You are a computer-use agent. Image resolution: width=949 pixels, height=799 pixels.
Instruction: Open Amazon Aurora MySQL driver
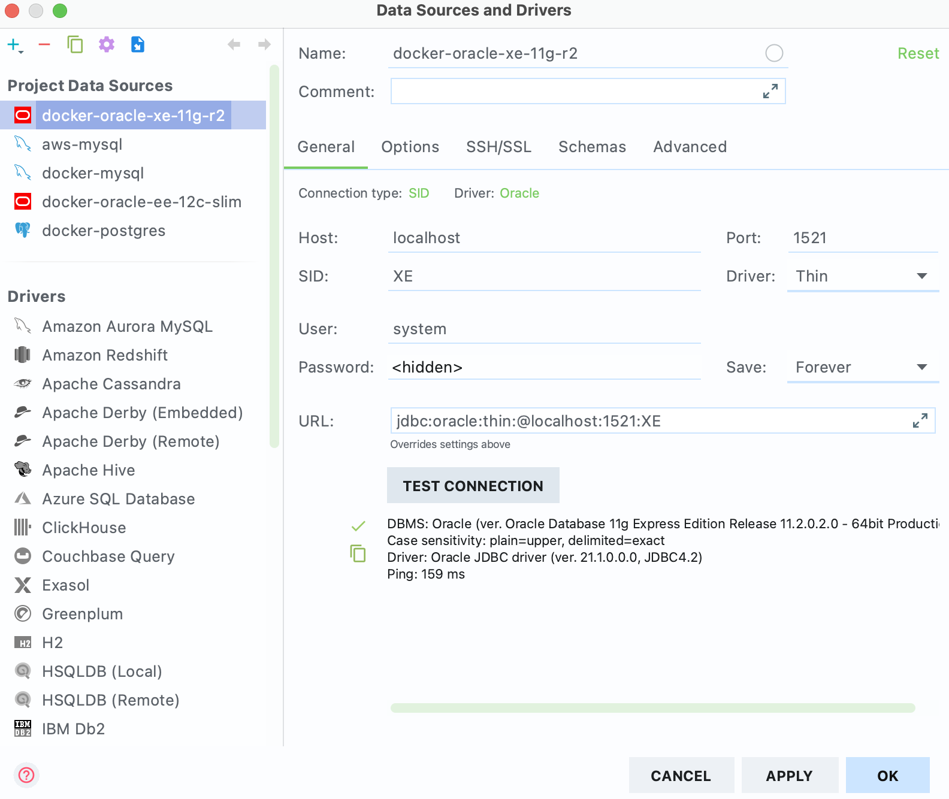coord(133,326)
